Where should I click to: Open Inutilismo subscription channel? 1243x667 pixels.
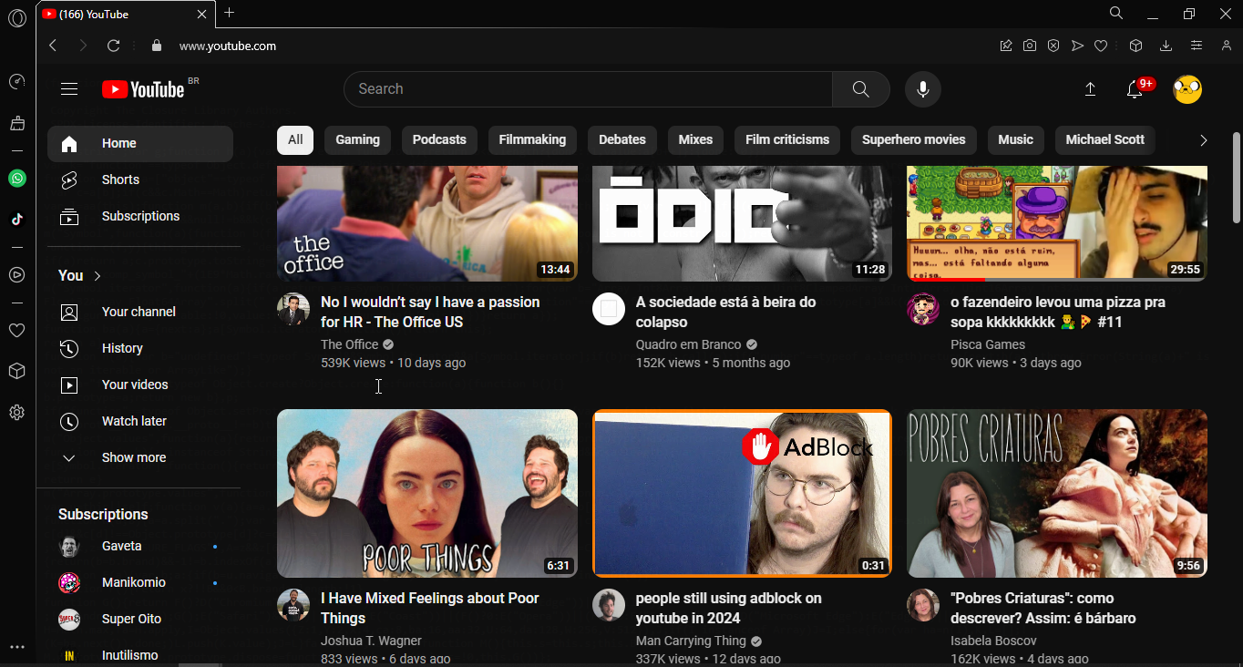140,653
